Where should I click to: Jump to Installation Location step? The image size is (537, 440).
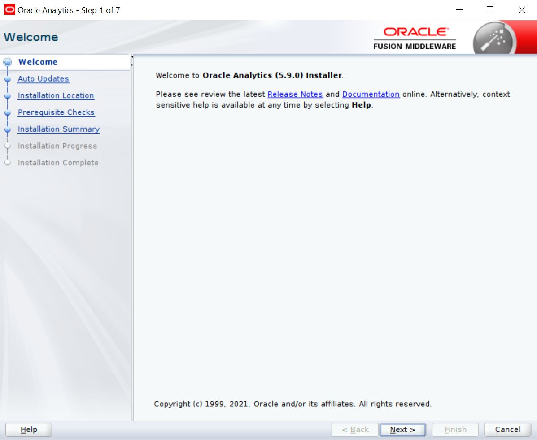tap(56, 95)
